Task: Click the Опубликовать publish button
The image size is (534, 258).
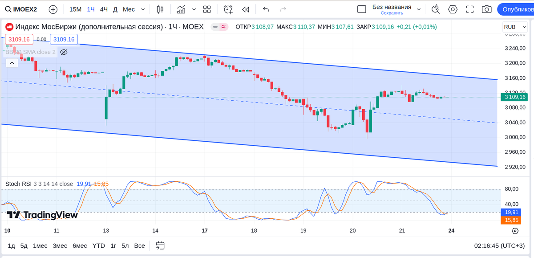Action: tap(515, 9)
